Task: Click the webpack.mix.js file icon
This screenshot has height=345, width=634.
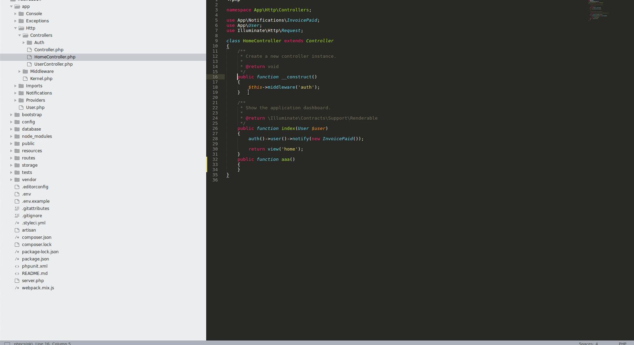Action: pyautogui.click(x=17, y=288)
